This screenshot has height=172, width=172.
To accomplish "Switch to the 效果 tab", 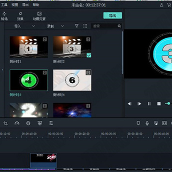I will pos(20,16).
